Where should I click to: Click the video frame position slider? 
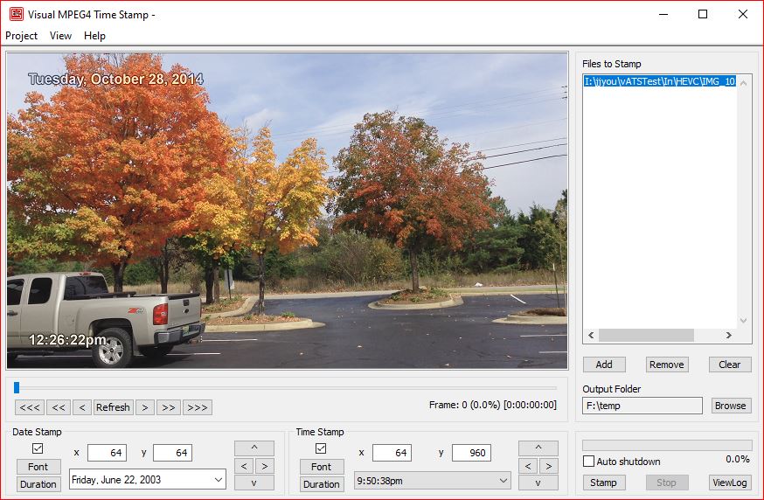(x=285, y=387)
